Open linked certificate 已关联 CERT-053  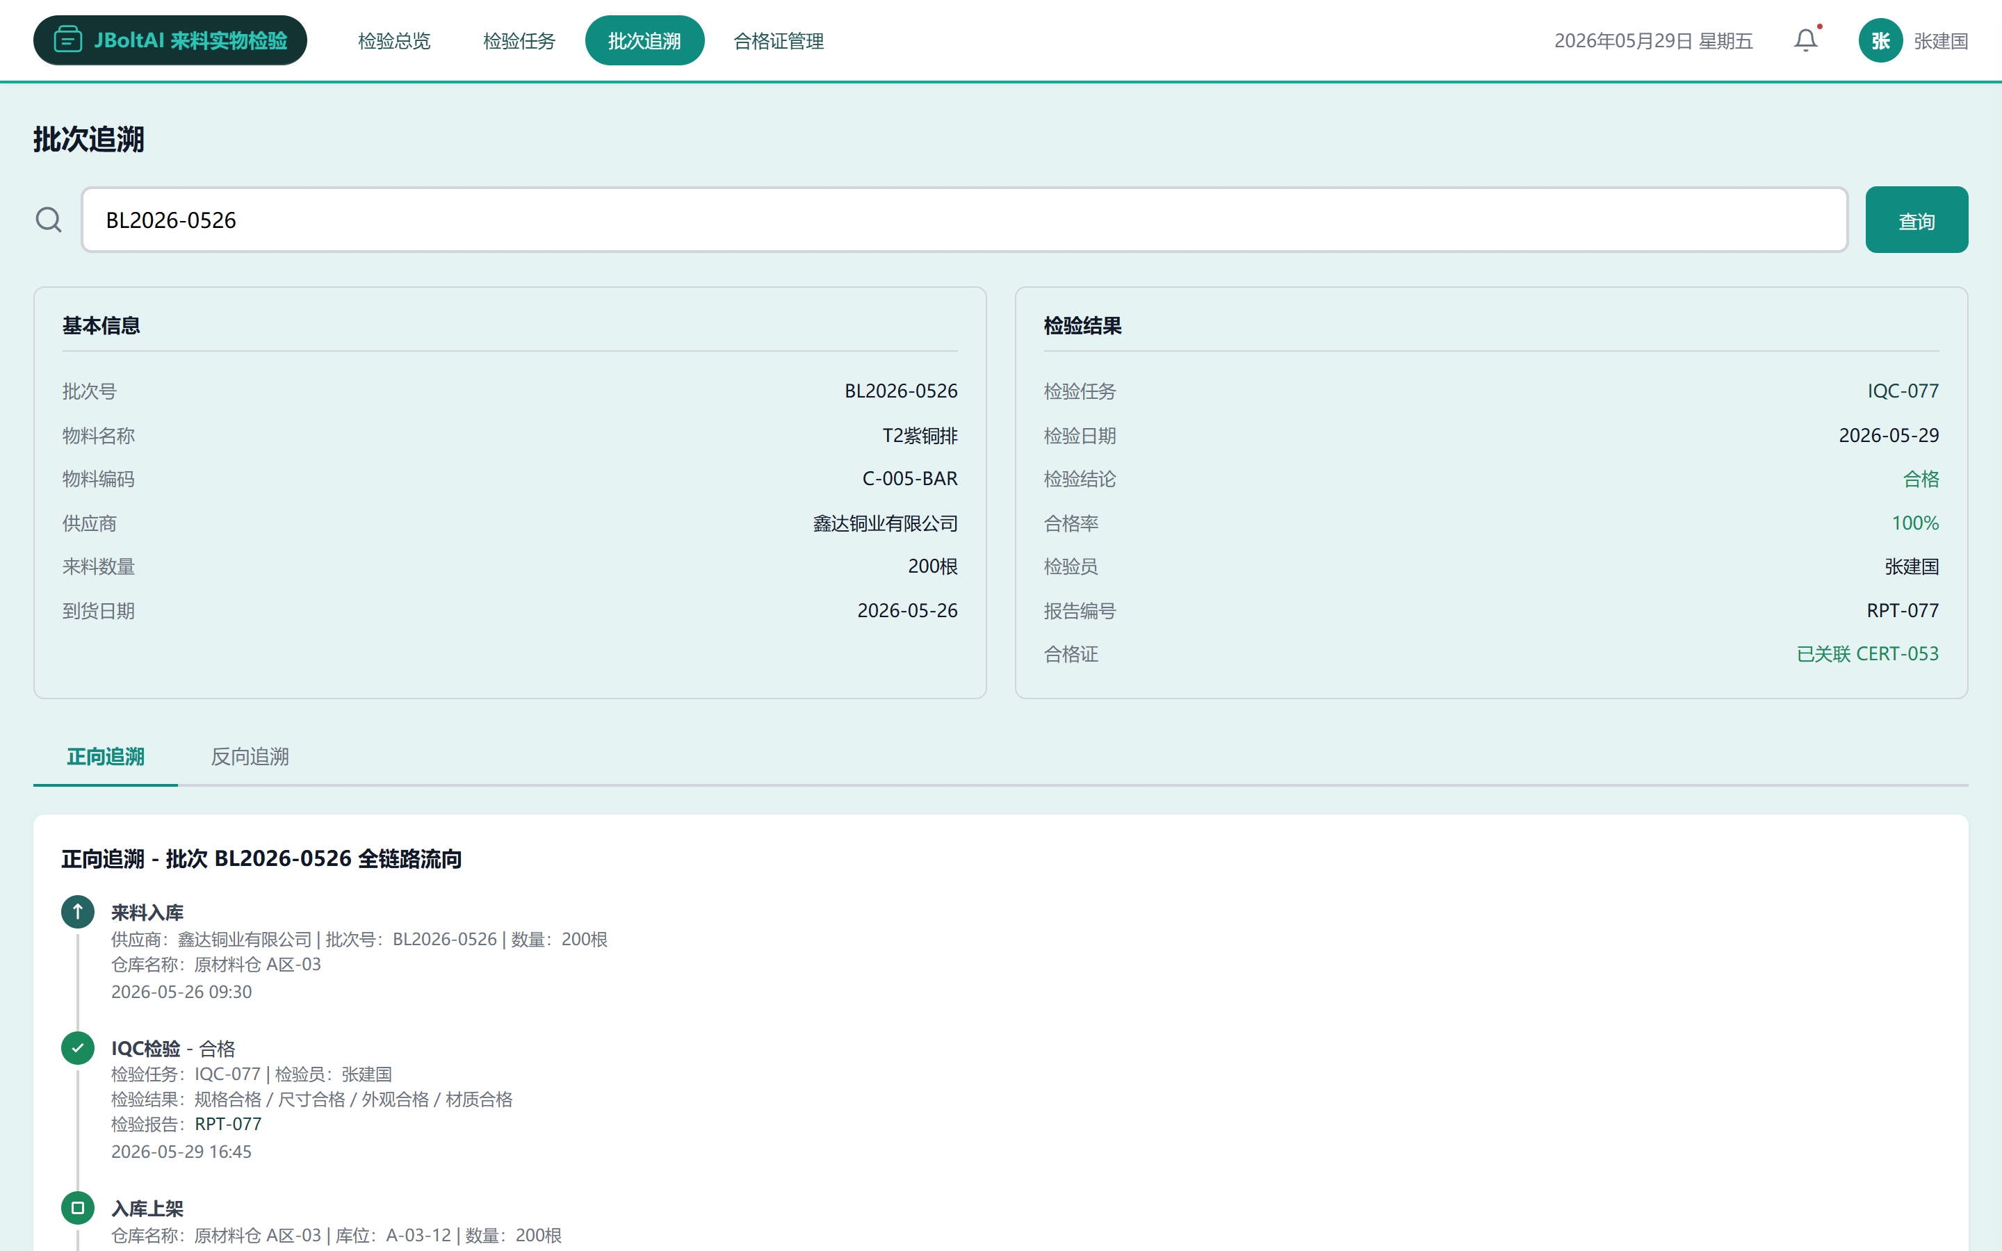(x=1867, y=653)
